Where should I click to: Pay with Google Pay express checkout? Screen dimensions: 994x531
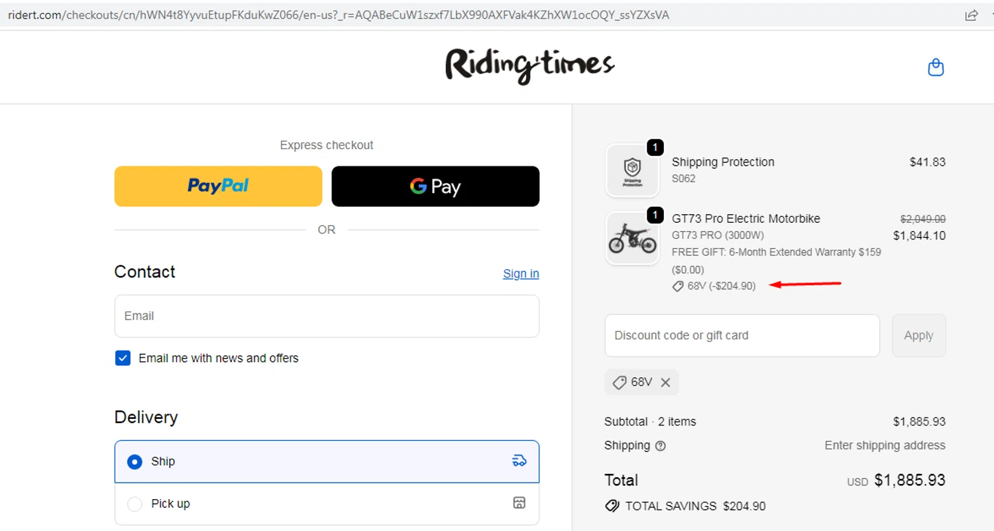click(x=435, y=186)
